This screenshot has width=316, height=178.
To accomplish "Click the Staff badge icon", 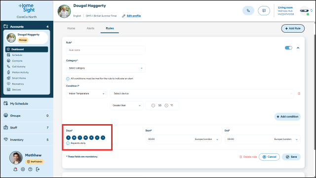I will pyautogui.click(x=5, y=128).
